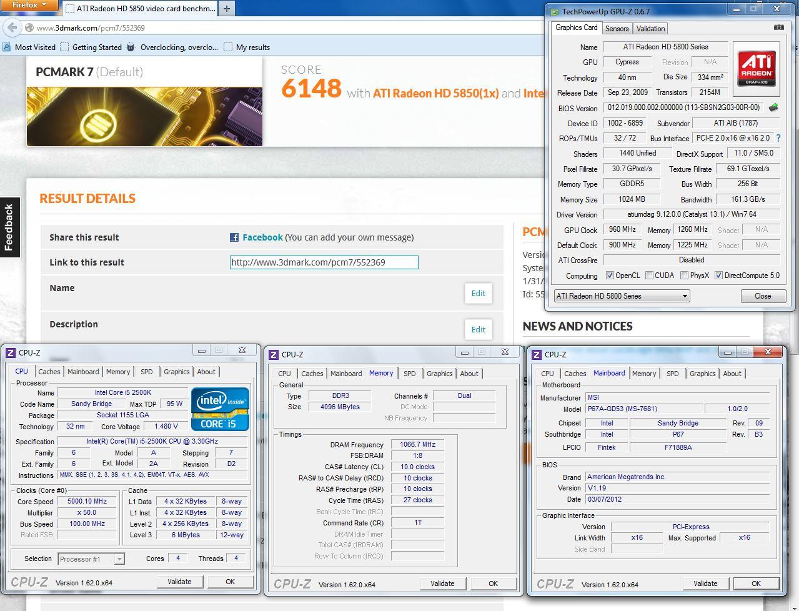Open Caches tab in CPU-Z processor window

pos(49,372)
